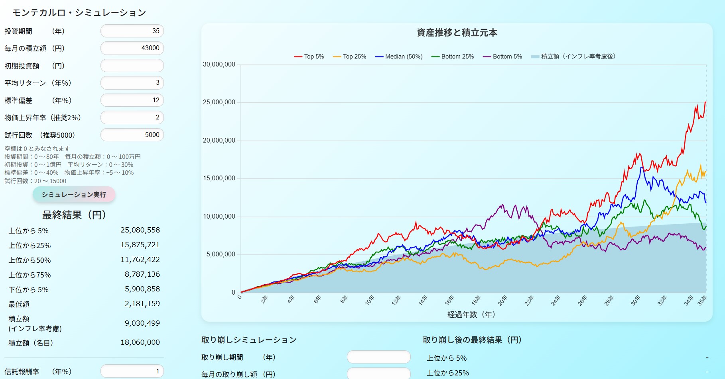Click the 毎月の取り崩し額 input box
Image resolution: width=725 pixels, height=379 pixels.
point(378,374)
